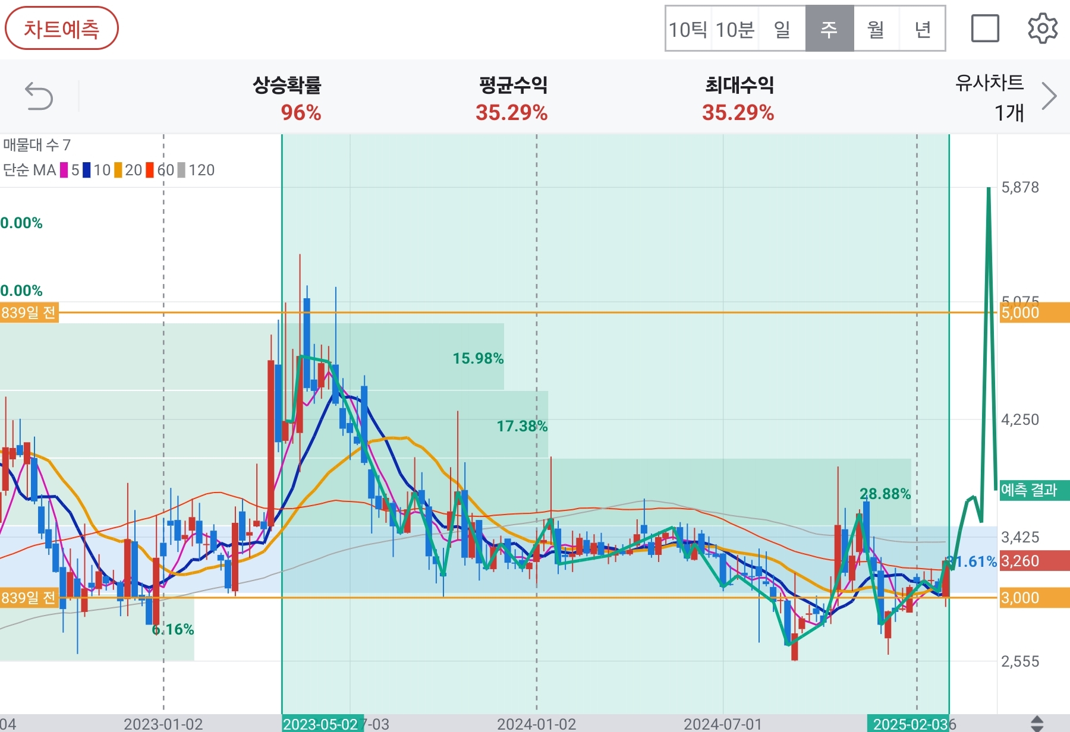The height and width of the screenshot is (732, 1070).
Task: Click the MA 20 orange swatch
Action: click(118, 171)
